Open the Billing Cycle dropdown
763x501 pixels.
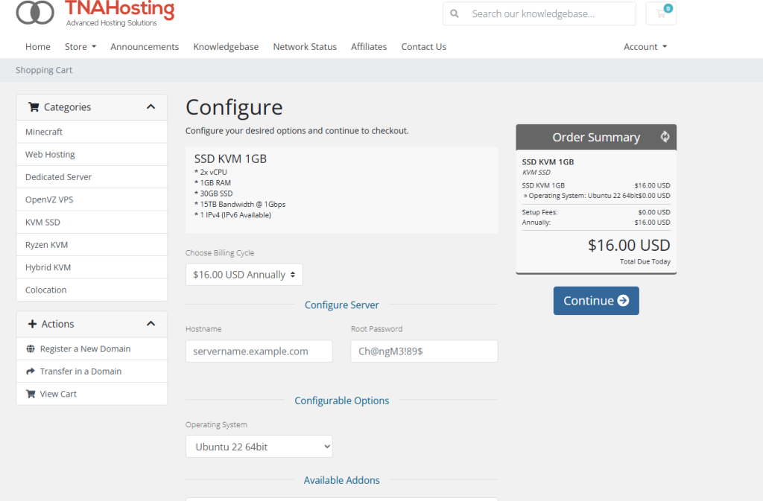244,275
